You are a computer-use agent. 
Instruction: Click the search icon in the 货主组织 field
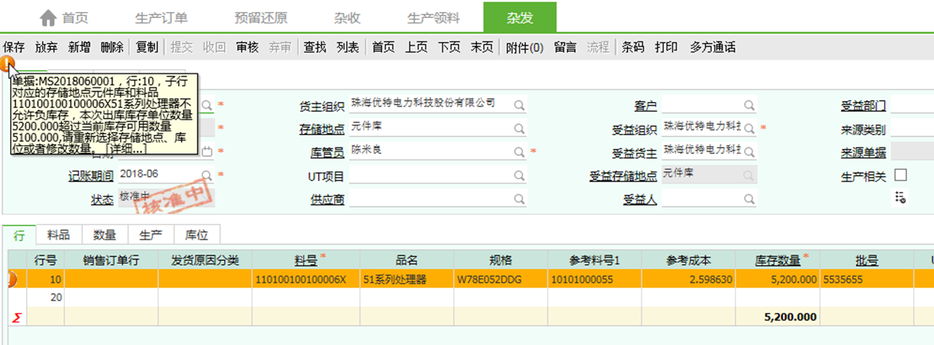(x=519, y=105)
